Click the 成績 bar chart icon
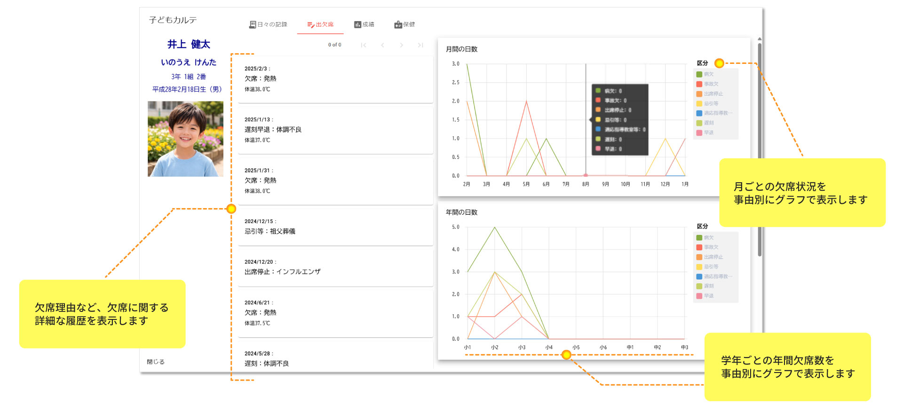This screenshot has width=903, height=404. click(x=357, y=24)
